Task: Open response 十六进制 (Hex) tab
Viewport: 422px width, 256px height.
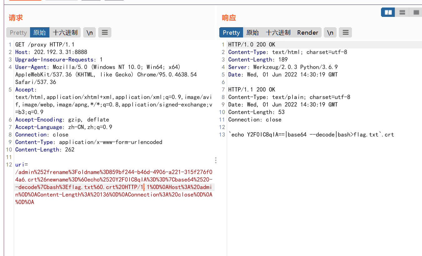Action: [x=278, y=33]
